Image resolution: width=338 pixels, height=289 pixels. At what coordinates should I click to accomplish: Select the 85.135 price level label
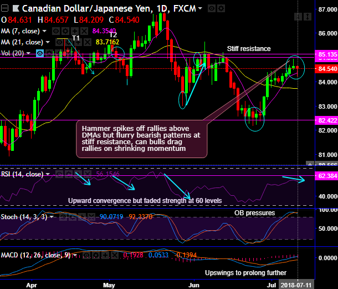[326, 54]
